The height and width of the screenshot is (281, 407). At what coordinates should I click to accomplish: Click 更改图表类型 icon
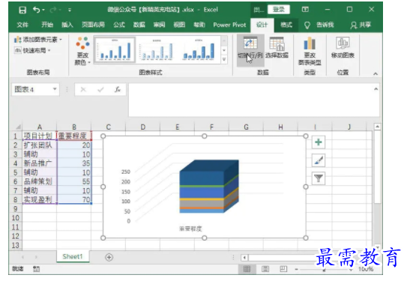click(x=310, y=51)
